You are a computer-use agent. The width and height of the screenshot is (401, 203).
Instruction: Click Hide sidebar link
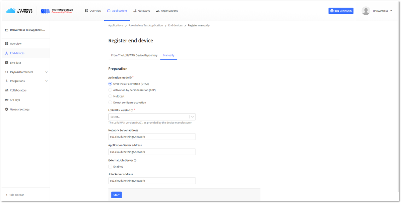pos(15,195)
